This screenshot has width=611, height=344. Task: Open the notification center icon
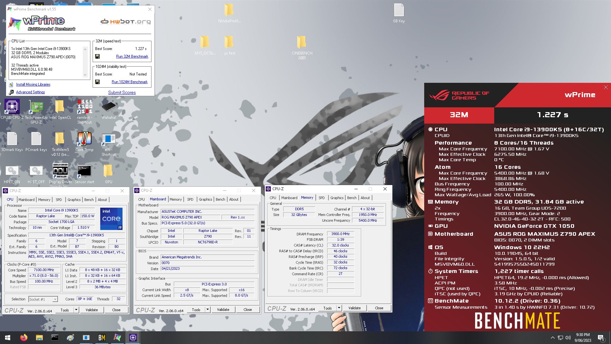(601, 338)
